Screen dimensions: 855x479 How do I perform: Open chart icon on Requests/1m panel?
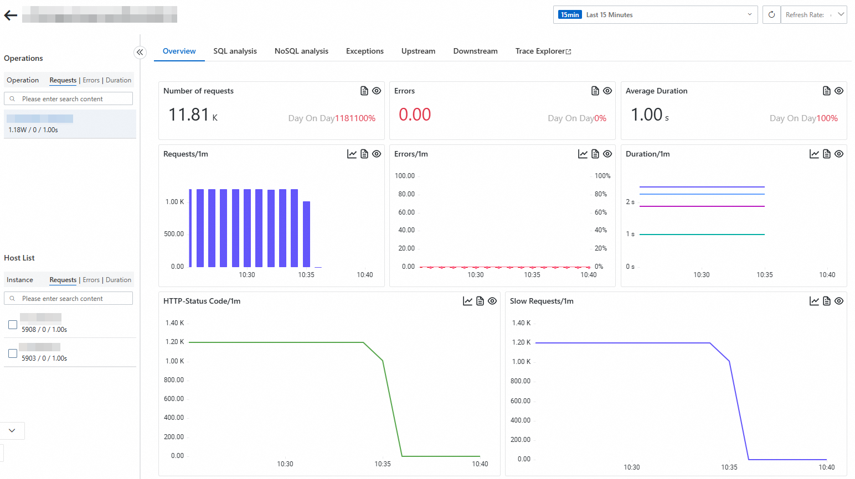pyautogui.click(x=352, y=154)
